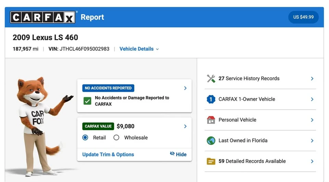Click the NO ACCIDENTS REPORTED badge

click(x=108, y=88)
